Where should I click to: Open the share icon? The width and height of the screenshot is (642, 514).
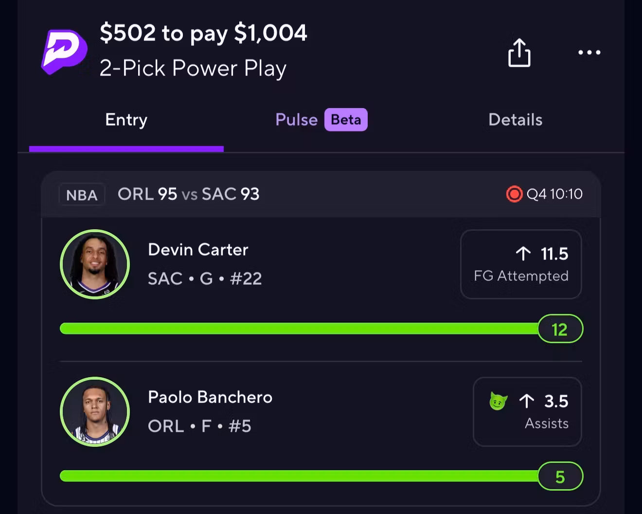coord(519,53)
